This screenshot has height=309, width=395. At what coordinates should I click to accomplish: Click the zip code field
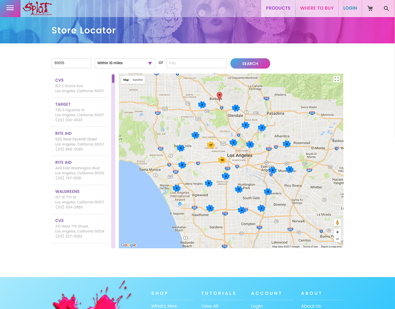[71, 63]
